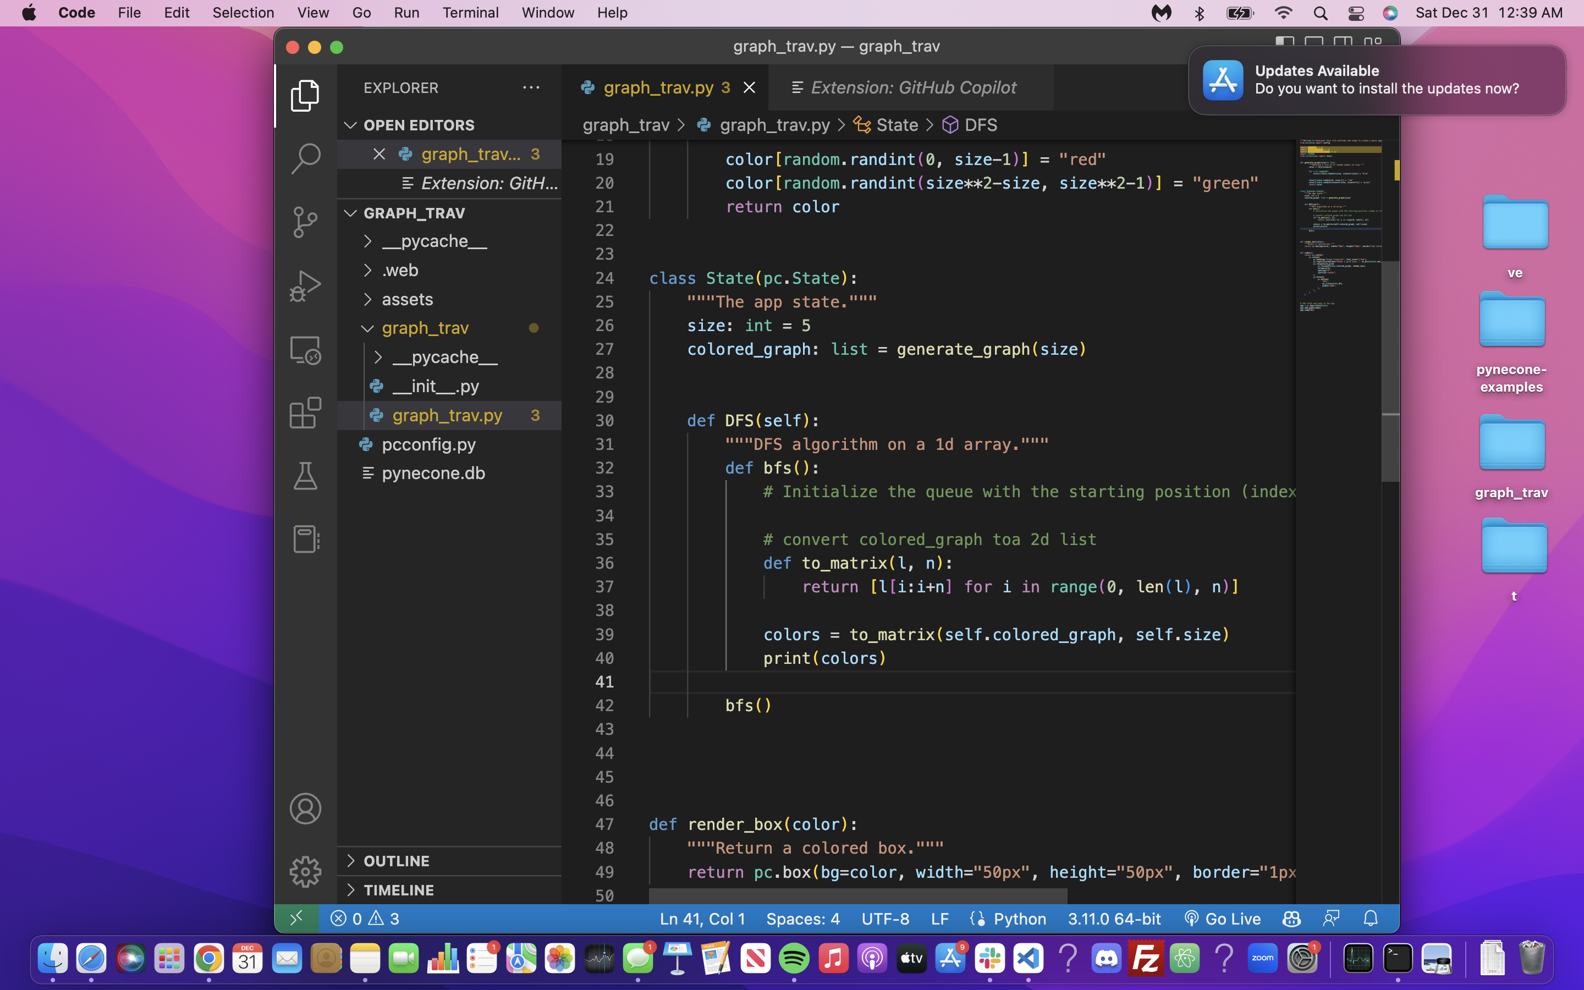Open Run and Debug view
1584x990 pixels.
point(305,285)
